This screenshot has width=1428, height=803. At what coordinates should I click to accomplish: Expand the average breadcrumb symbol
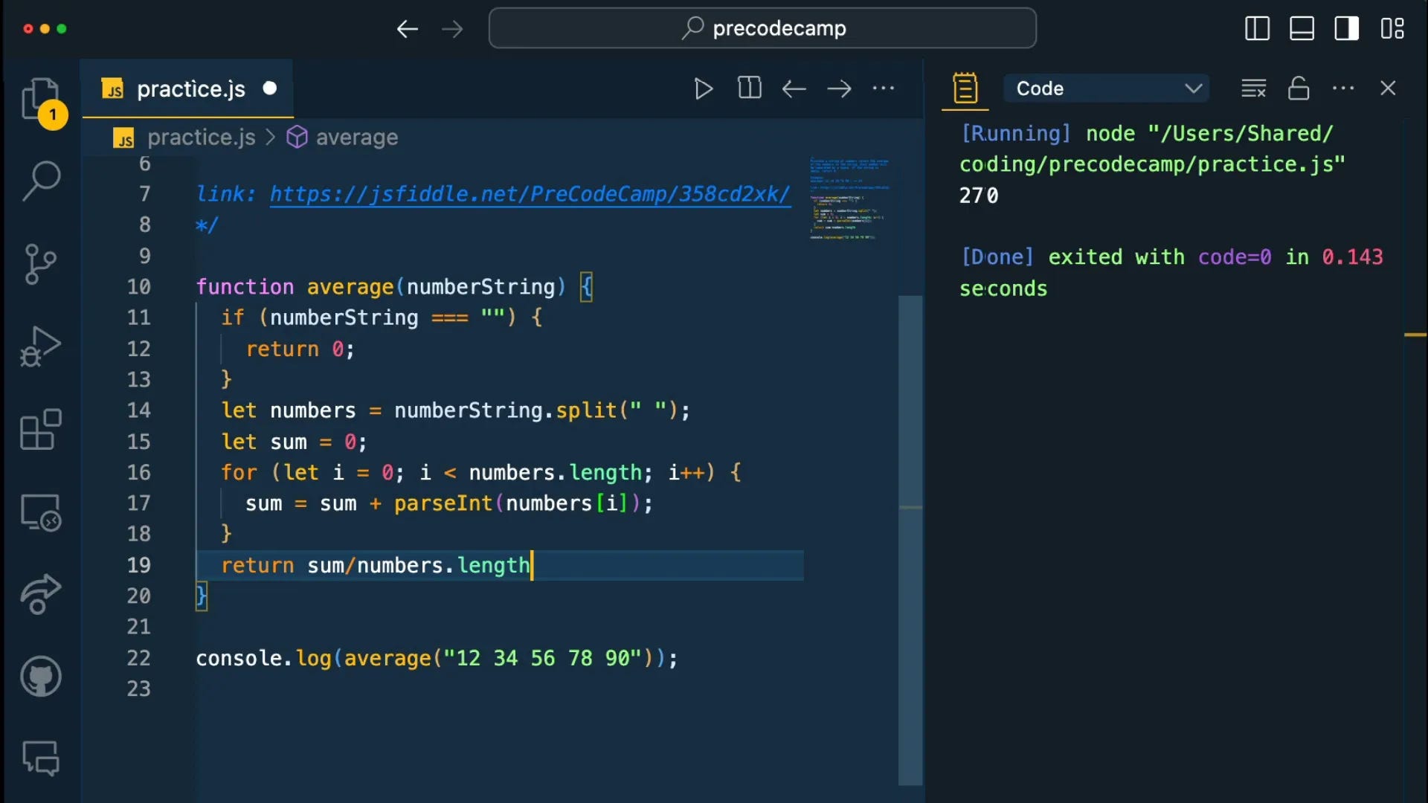[356, 138]
